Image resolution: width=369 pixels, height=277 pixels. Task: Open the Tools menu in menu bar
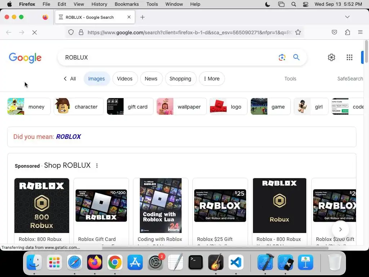click(152, 4)
